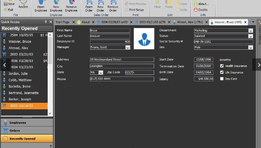Click the Recently Opened list scroll-down arrow
Image resolution: width=261 pixels, height=148 pixels.
[x=50, y=113]
